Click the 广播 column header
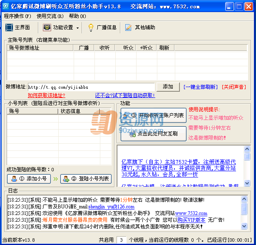This screenshot has height=245, width=256. tap(84, 48)
